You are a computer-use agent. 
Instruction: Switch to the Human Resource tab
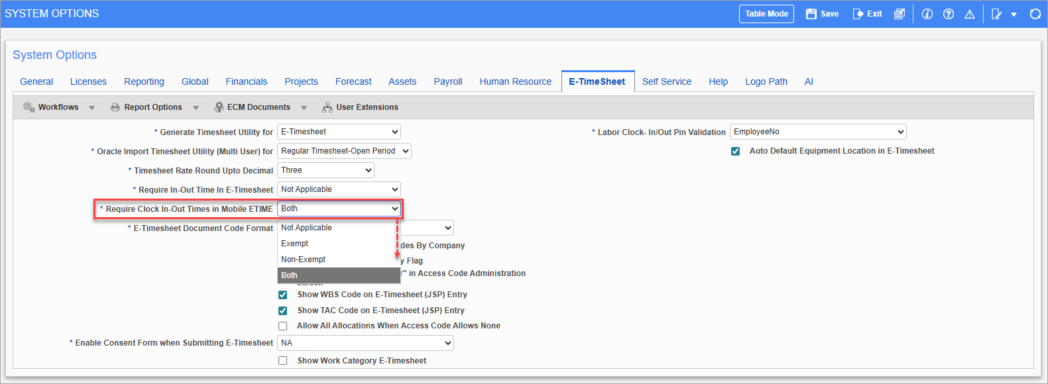tap(515, 81)
